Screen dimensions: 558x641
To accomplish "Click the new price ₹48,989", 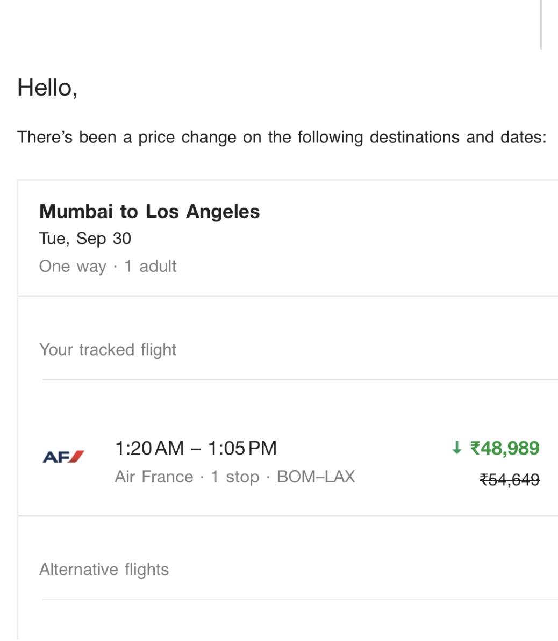I will 505,448.
